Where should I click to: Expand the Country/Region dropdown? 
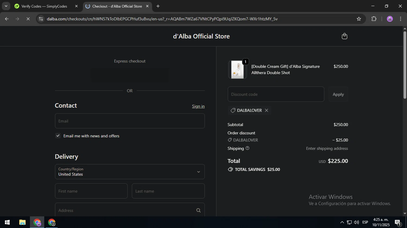click(x=130, y=172)
